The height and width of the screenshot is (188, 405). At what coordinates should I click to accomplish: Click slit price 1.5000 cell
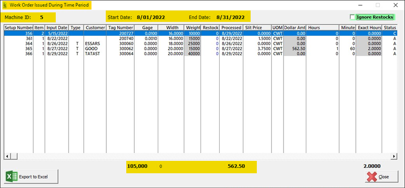(x=257, y=39)
